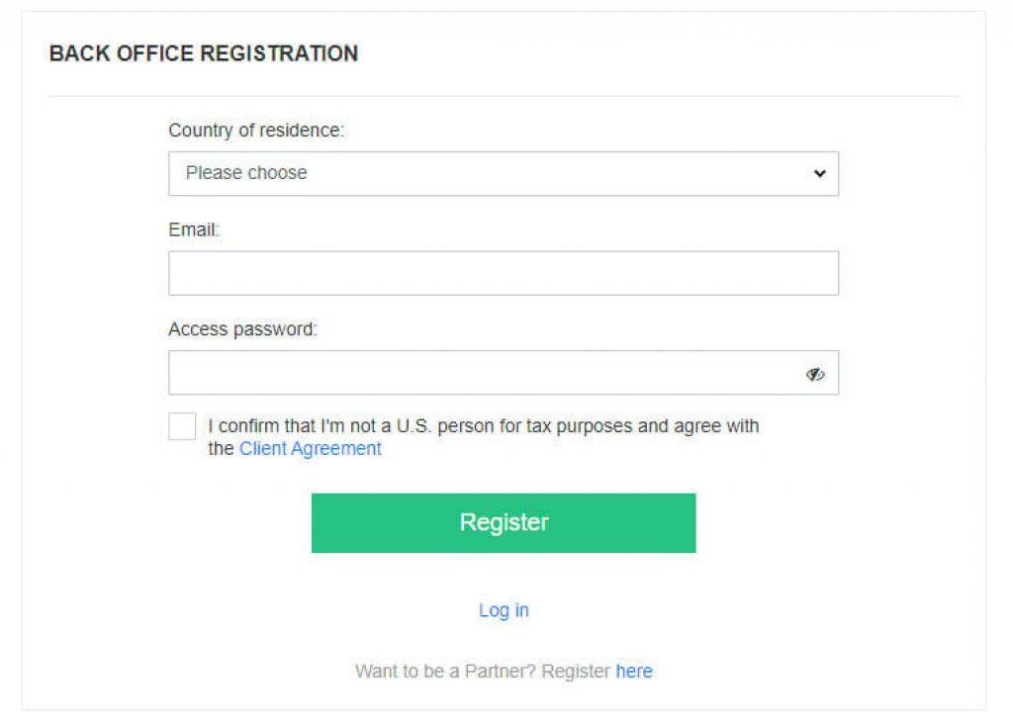The image size is (1013, 728).
Task: Click the "Country of residence:" label
Action: pos(256,131)
